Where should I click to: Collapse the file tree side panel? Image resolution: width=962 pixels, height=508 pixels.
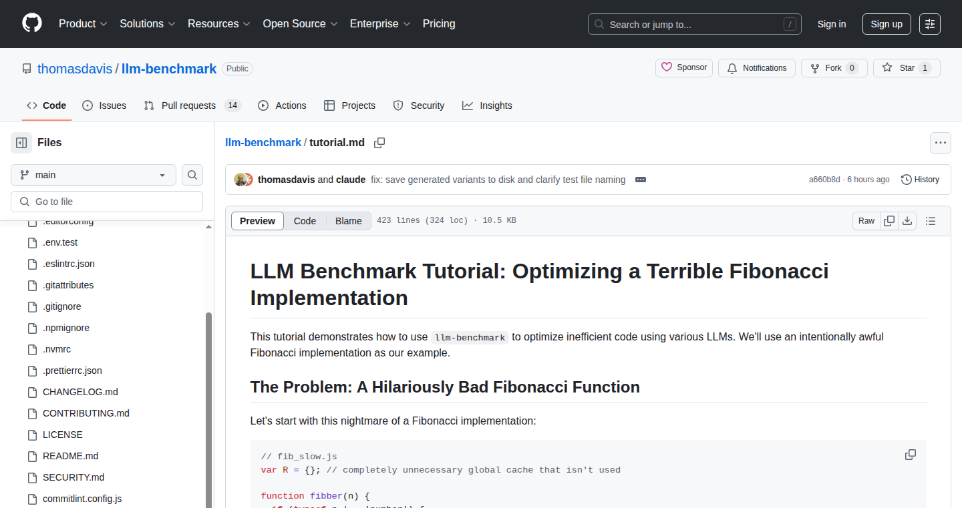(x=21, y=143)
